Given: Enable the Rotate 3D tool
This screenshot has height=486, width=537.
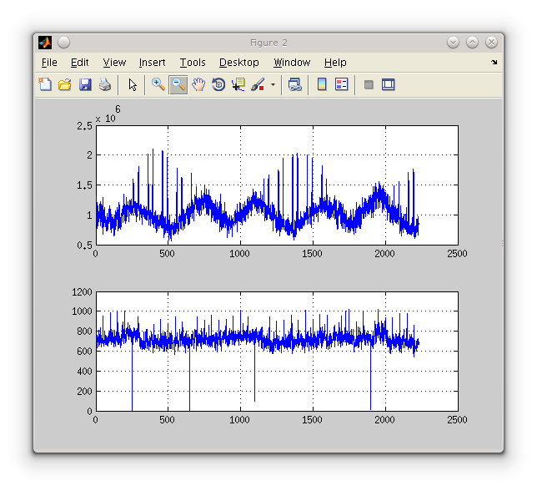Looking at the screenshot, I should 218,84.
